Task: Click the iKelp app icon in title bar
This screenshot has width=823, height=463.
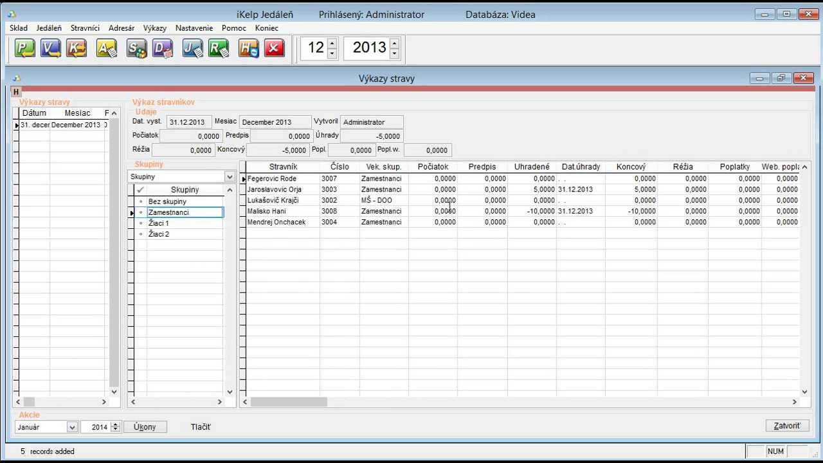Action: [12, 14]
